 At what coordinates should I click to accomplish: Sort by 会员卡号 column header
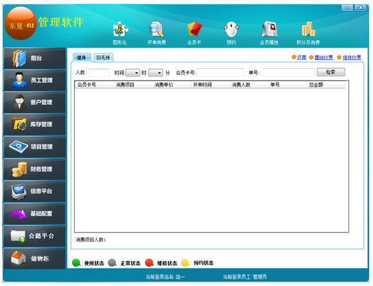[x=94, y=85]
